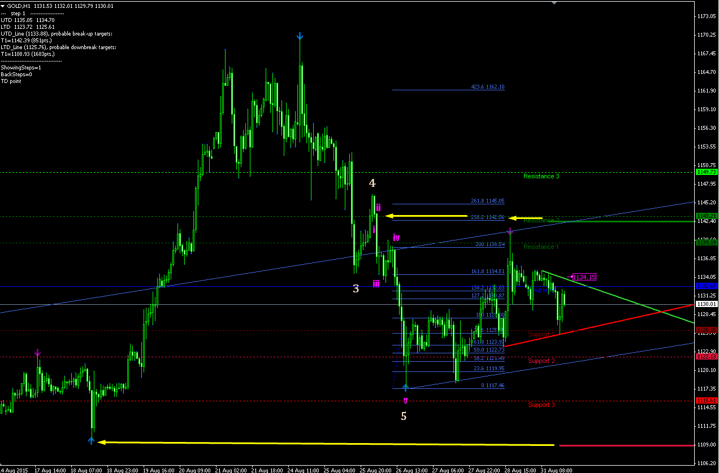Click the long yellow arrow near the 1109 level

(x=326, y=444)
